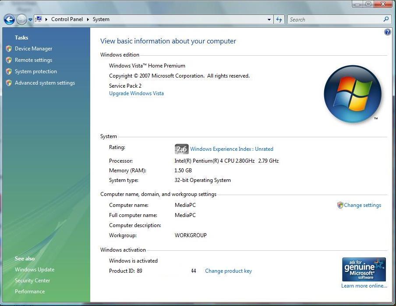Click the refresh button beside address bar

[x=279, y=19]
